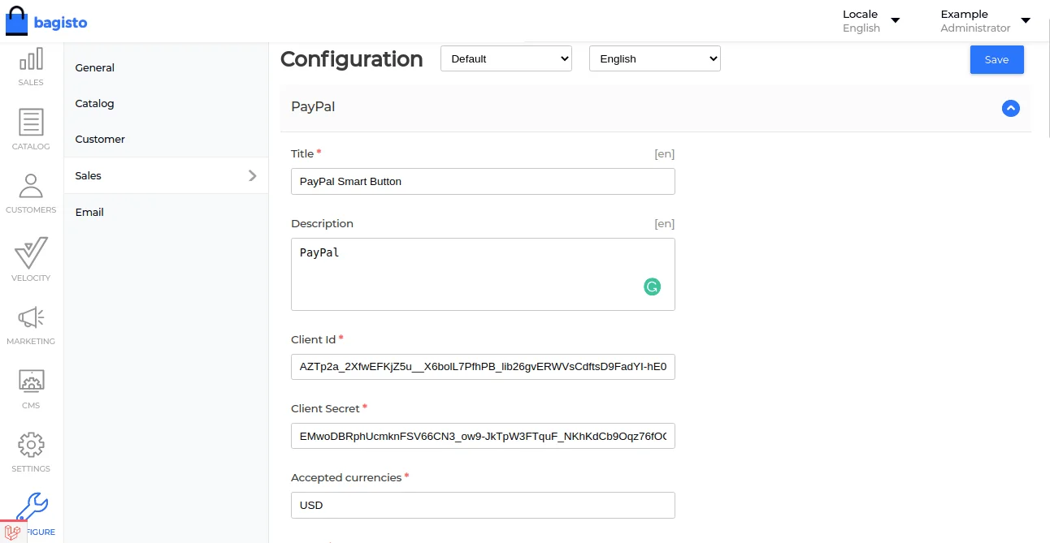
Task: Open the Sales section in sidebar
Action: point(31,67)
